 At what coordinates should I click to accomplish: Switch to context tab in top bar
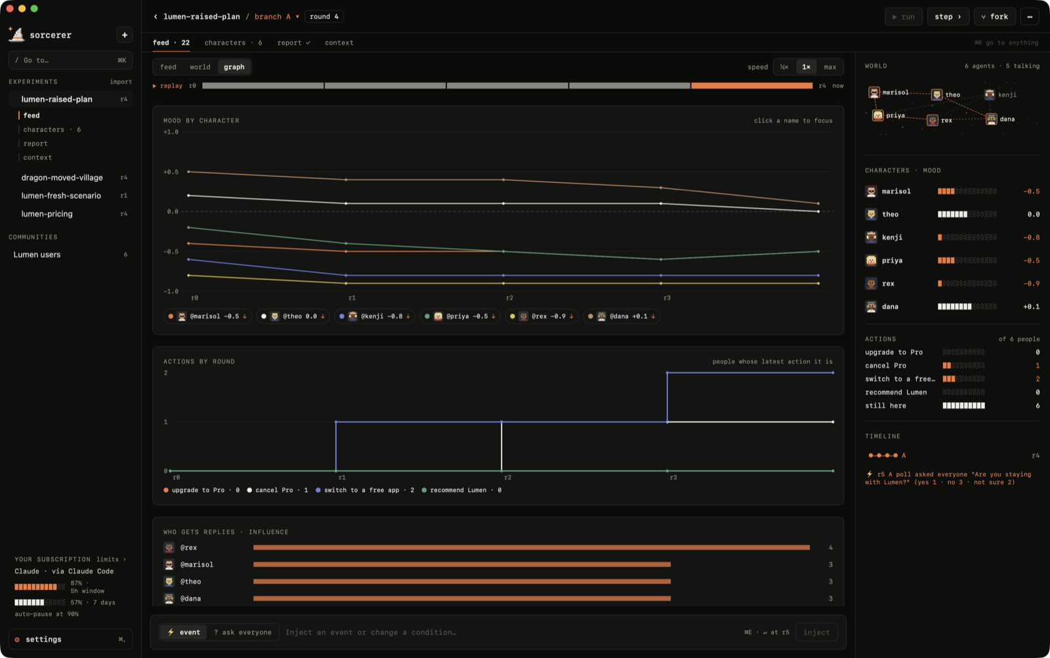click(x=339, y=43)
